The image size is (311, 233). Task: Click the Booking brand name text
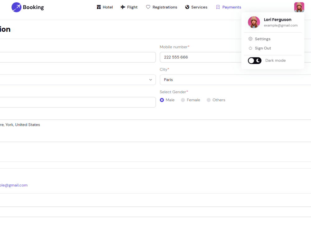coord(33,7)
